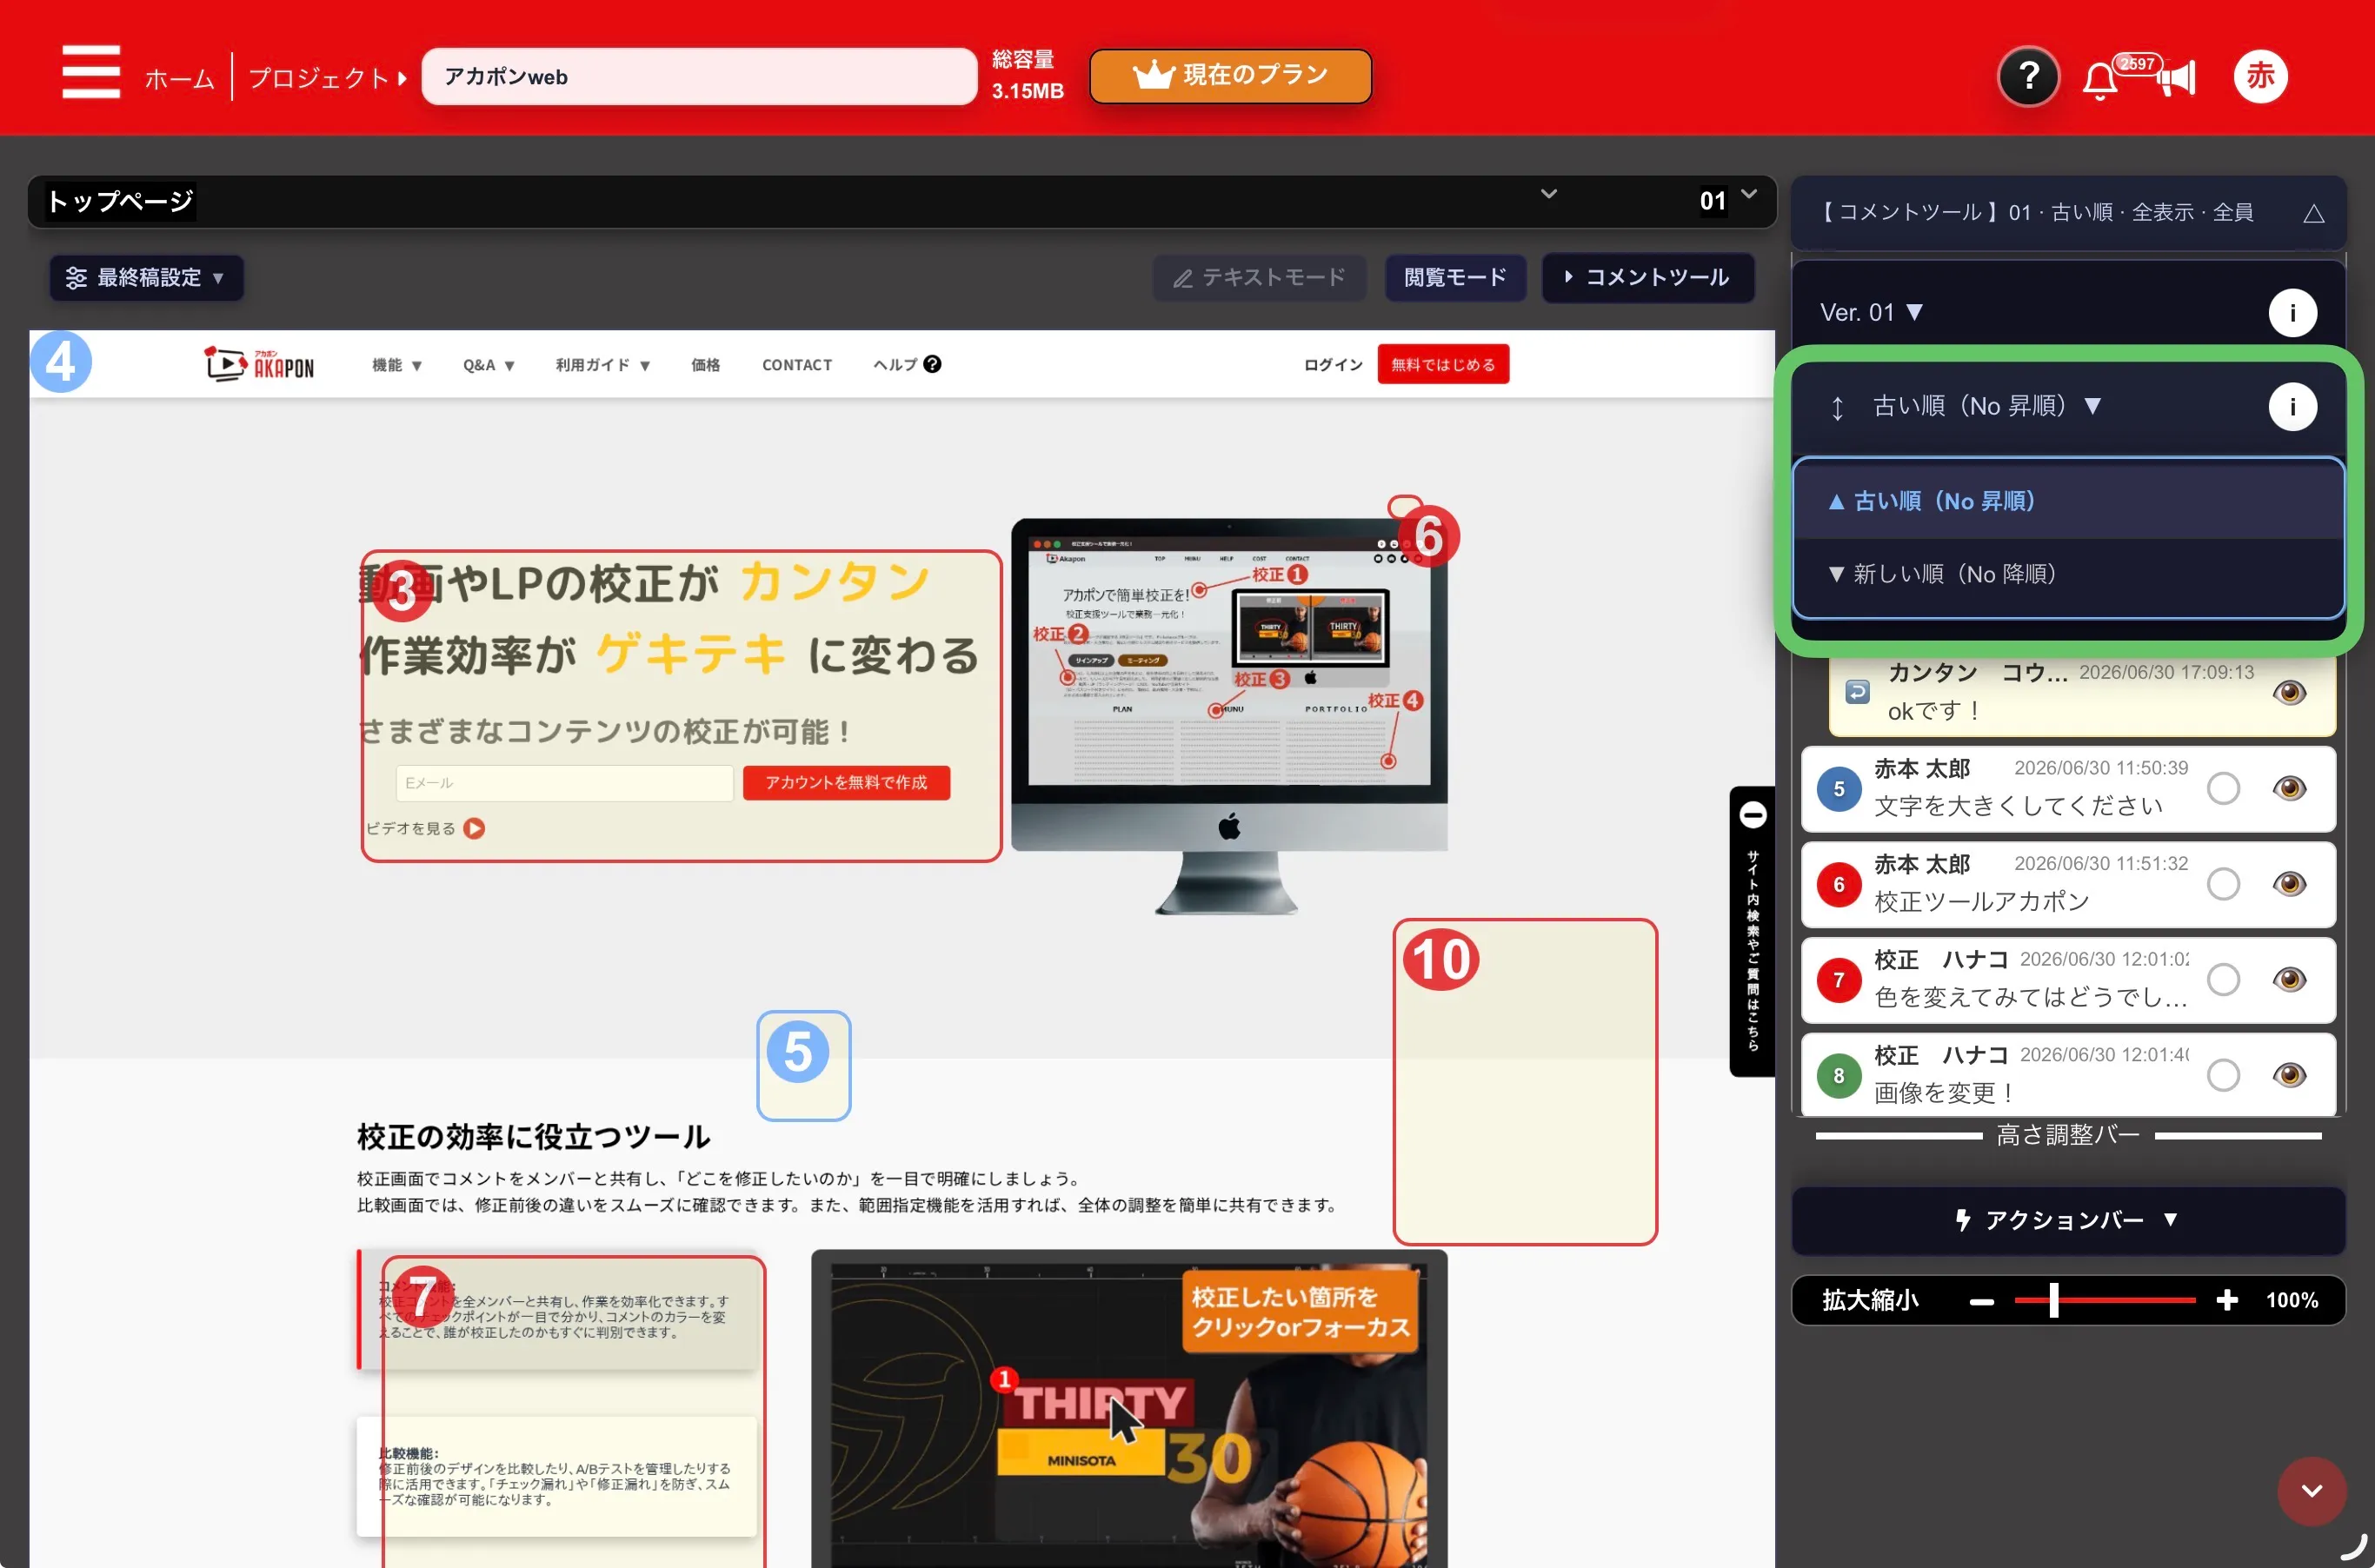This screenshot has height=1568, width=2375.
Task: Click marker 4 on the page canvas
Action: tap(61, 361)
